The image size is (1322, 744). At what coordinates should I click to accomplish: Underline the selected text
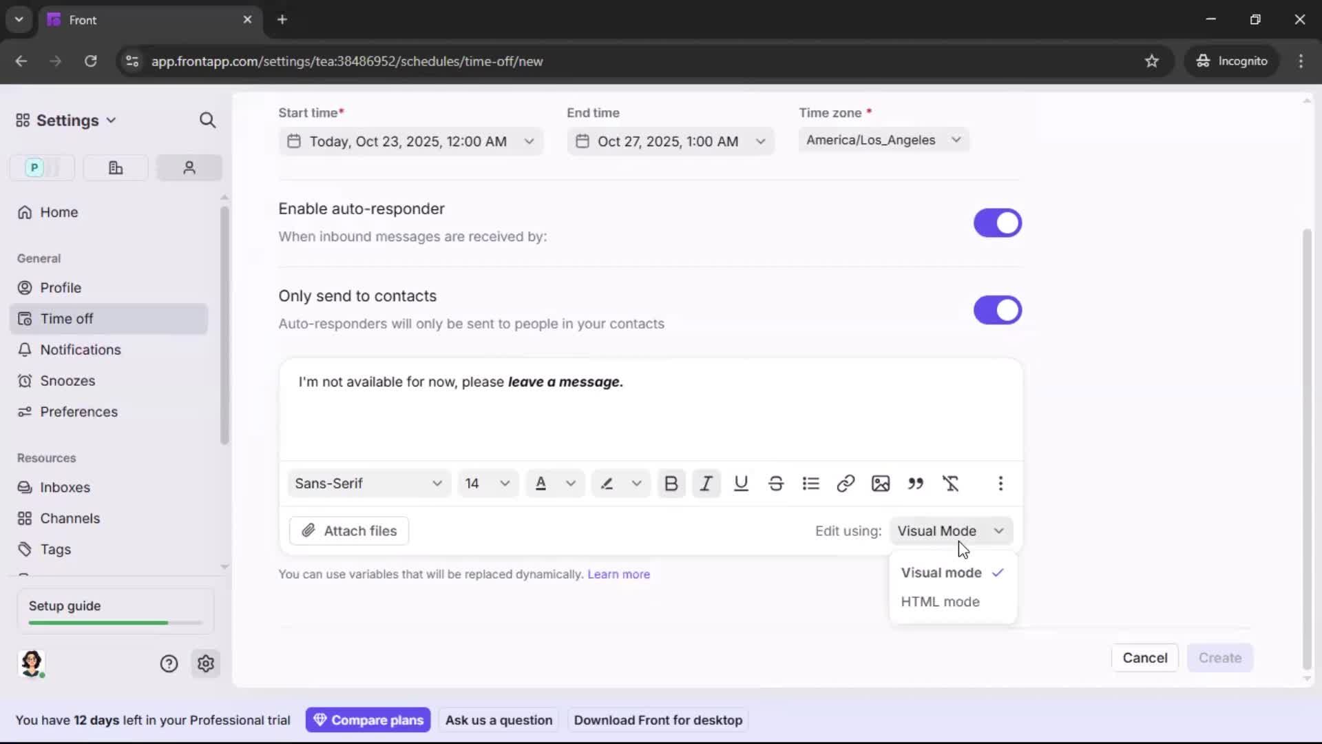(741, 484)
